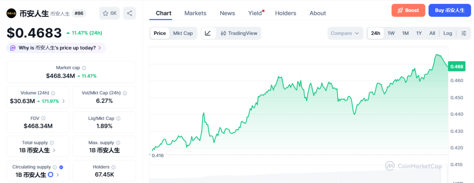Screen dimensions: 474x183
Task: Expand Volume (24h) details chevron
Action: click(64, 101)
